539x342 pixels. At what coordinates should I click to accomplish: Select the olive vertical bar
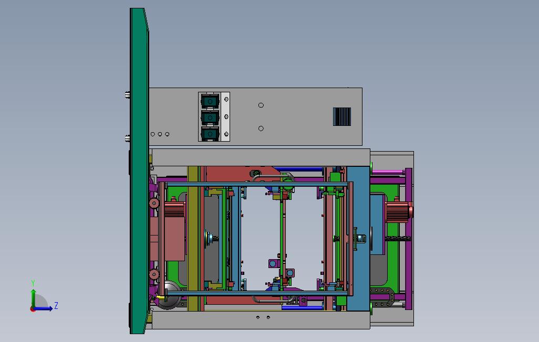193,239
